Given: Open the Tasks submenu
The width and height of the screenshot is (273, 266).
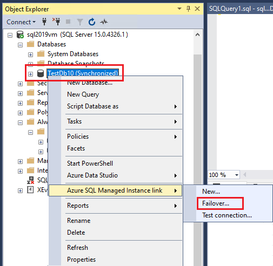Looking at the screenshot, I should tap(115, 121).
